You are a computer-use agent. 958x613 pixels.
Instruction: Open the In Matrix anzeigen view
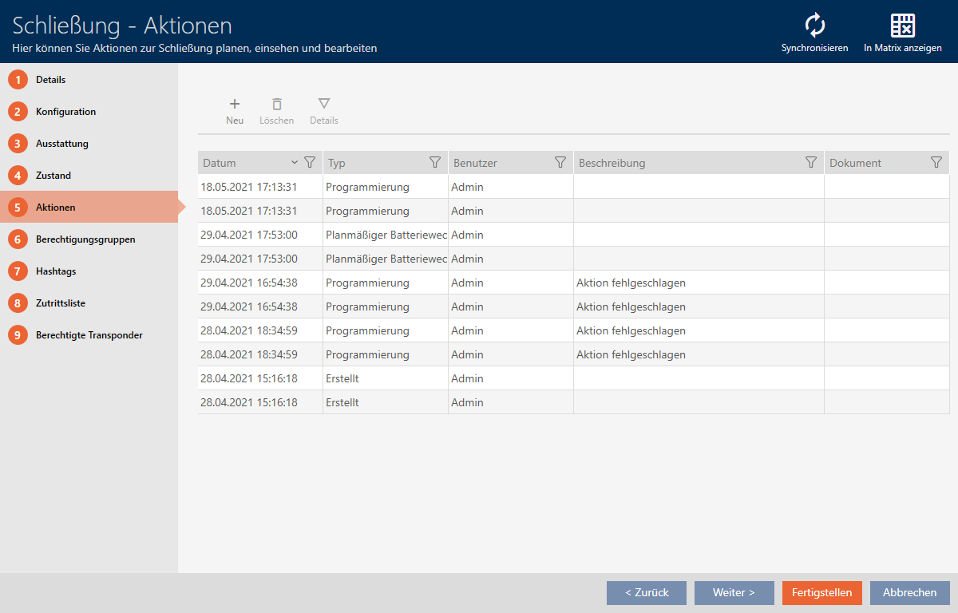click(x=902, y=26)
